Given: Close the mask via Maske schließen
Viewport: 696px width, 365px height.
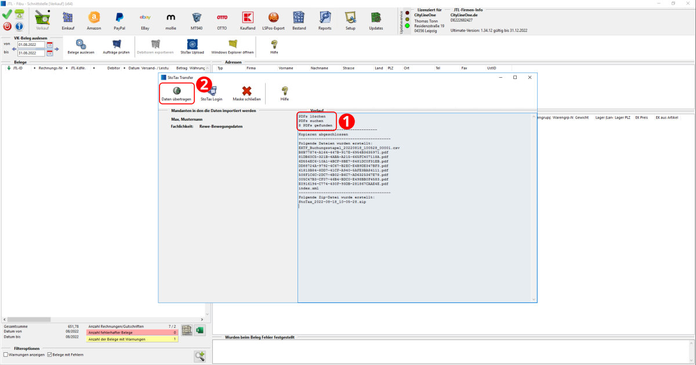Looking at the screenshot, I should pos(246,93).
